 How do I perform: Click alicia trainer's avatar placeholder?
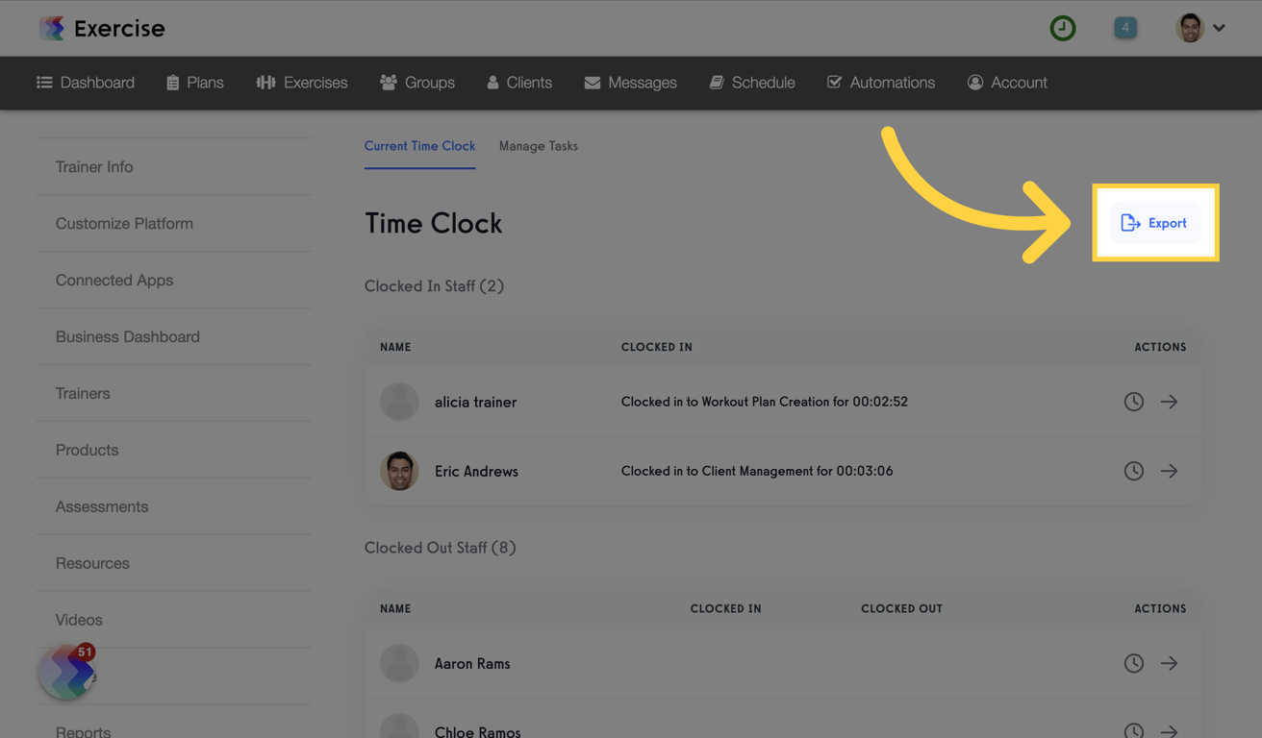click(399, 402)
